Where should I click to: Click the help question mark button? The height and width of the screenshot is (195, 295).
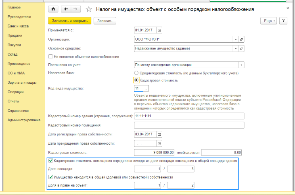click(x=283, y=21)
